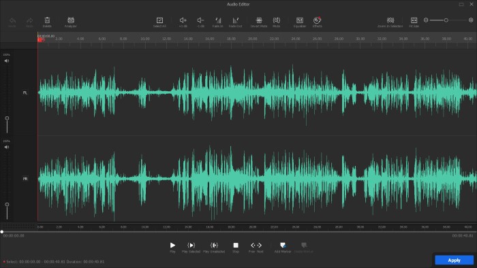Click the Fit Size icon

pos(414,20)
